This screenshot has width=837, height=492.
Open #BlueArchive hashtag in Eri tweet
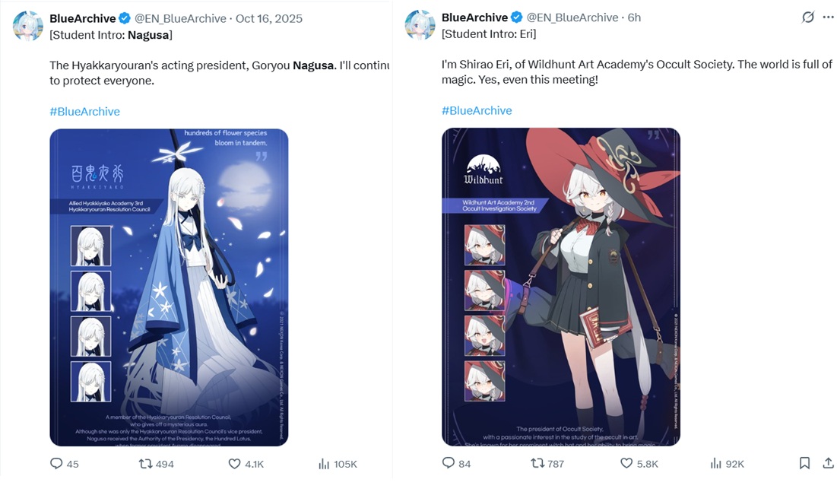coord(477,110)
